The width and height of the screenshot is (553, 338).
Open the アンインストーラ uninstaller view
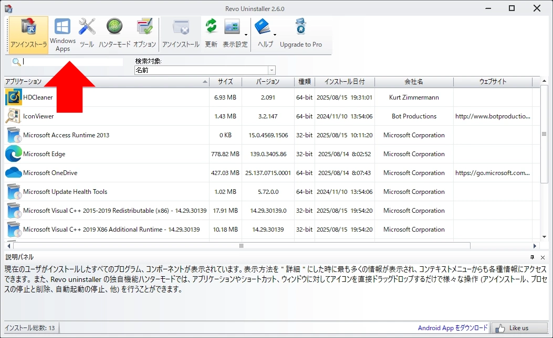pyautogui.click(x=28, y=35)
